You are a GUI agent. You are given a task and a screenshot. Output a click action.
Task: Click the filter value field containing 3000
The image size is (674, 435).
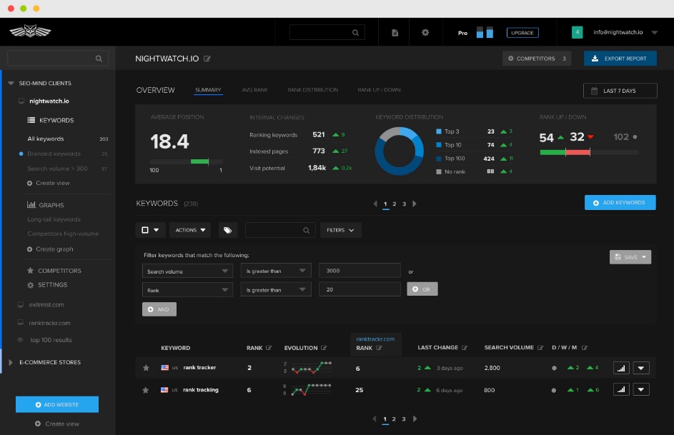tap(360, 271)
